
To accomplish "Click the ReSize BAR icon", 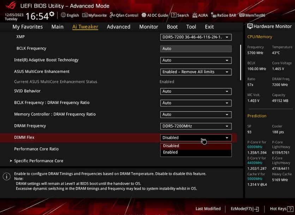I will click(x=214, y=15).
